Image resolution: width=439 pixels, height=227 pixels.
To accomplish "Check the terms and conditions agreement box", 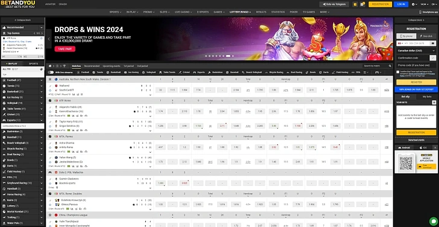I will (397, 72).
